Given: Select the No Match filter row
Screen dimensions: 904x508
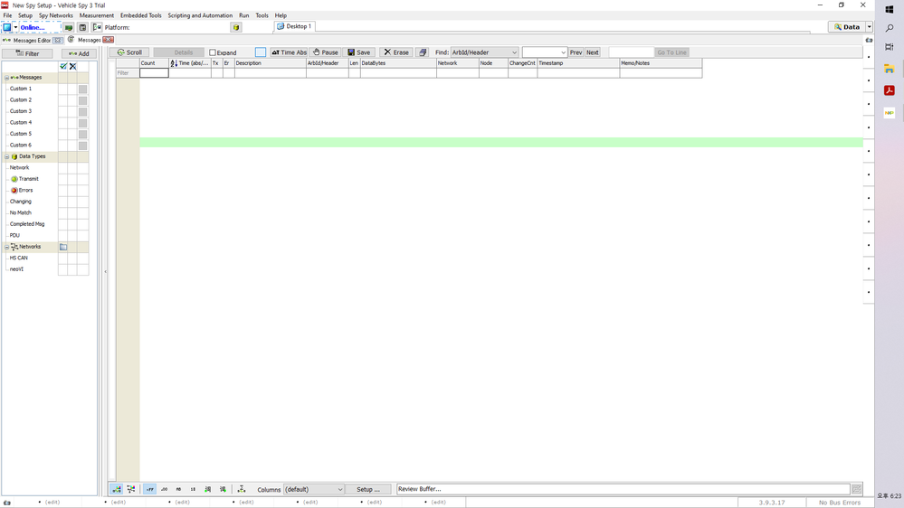Looking at the screenshot, I should [x=20, y=213].
